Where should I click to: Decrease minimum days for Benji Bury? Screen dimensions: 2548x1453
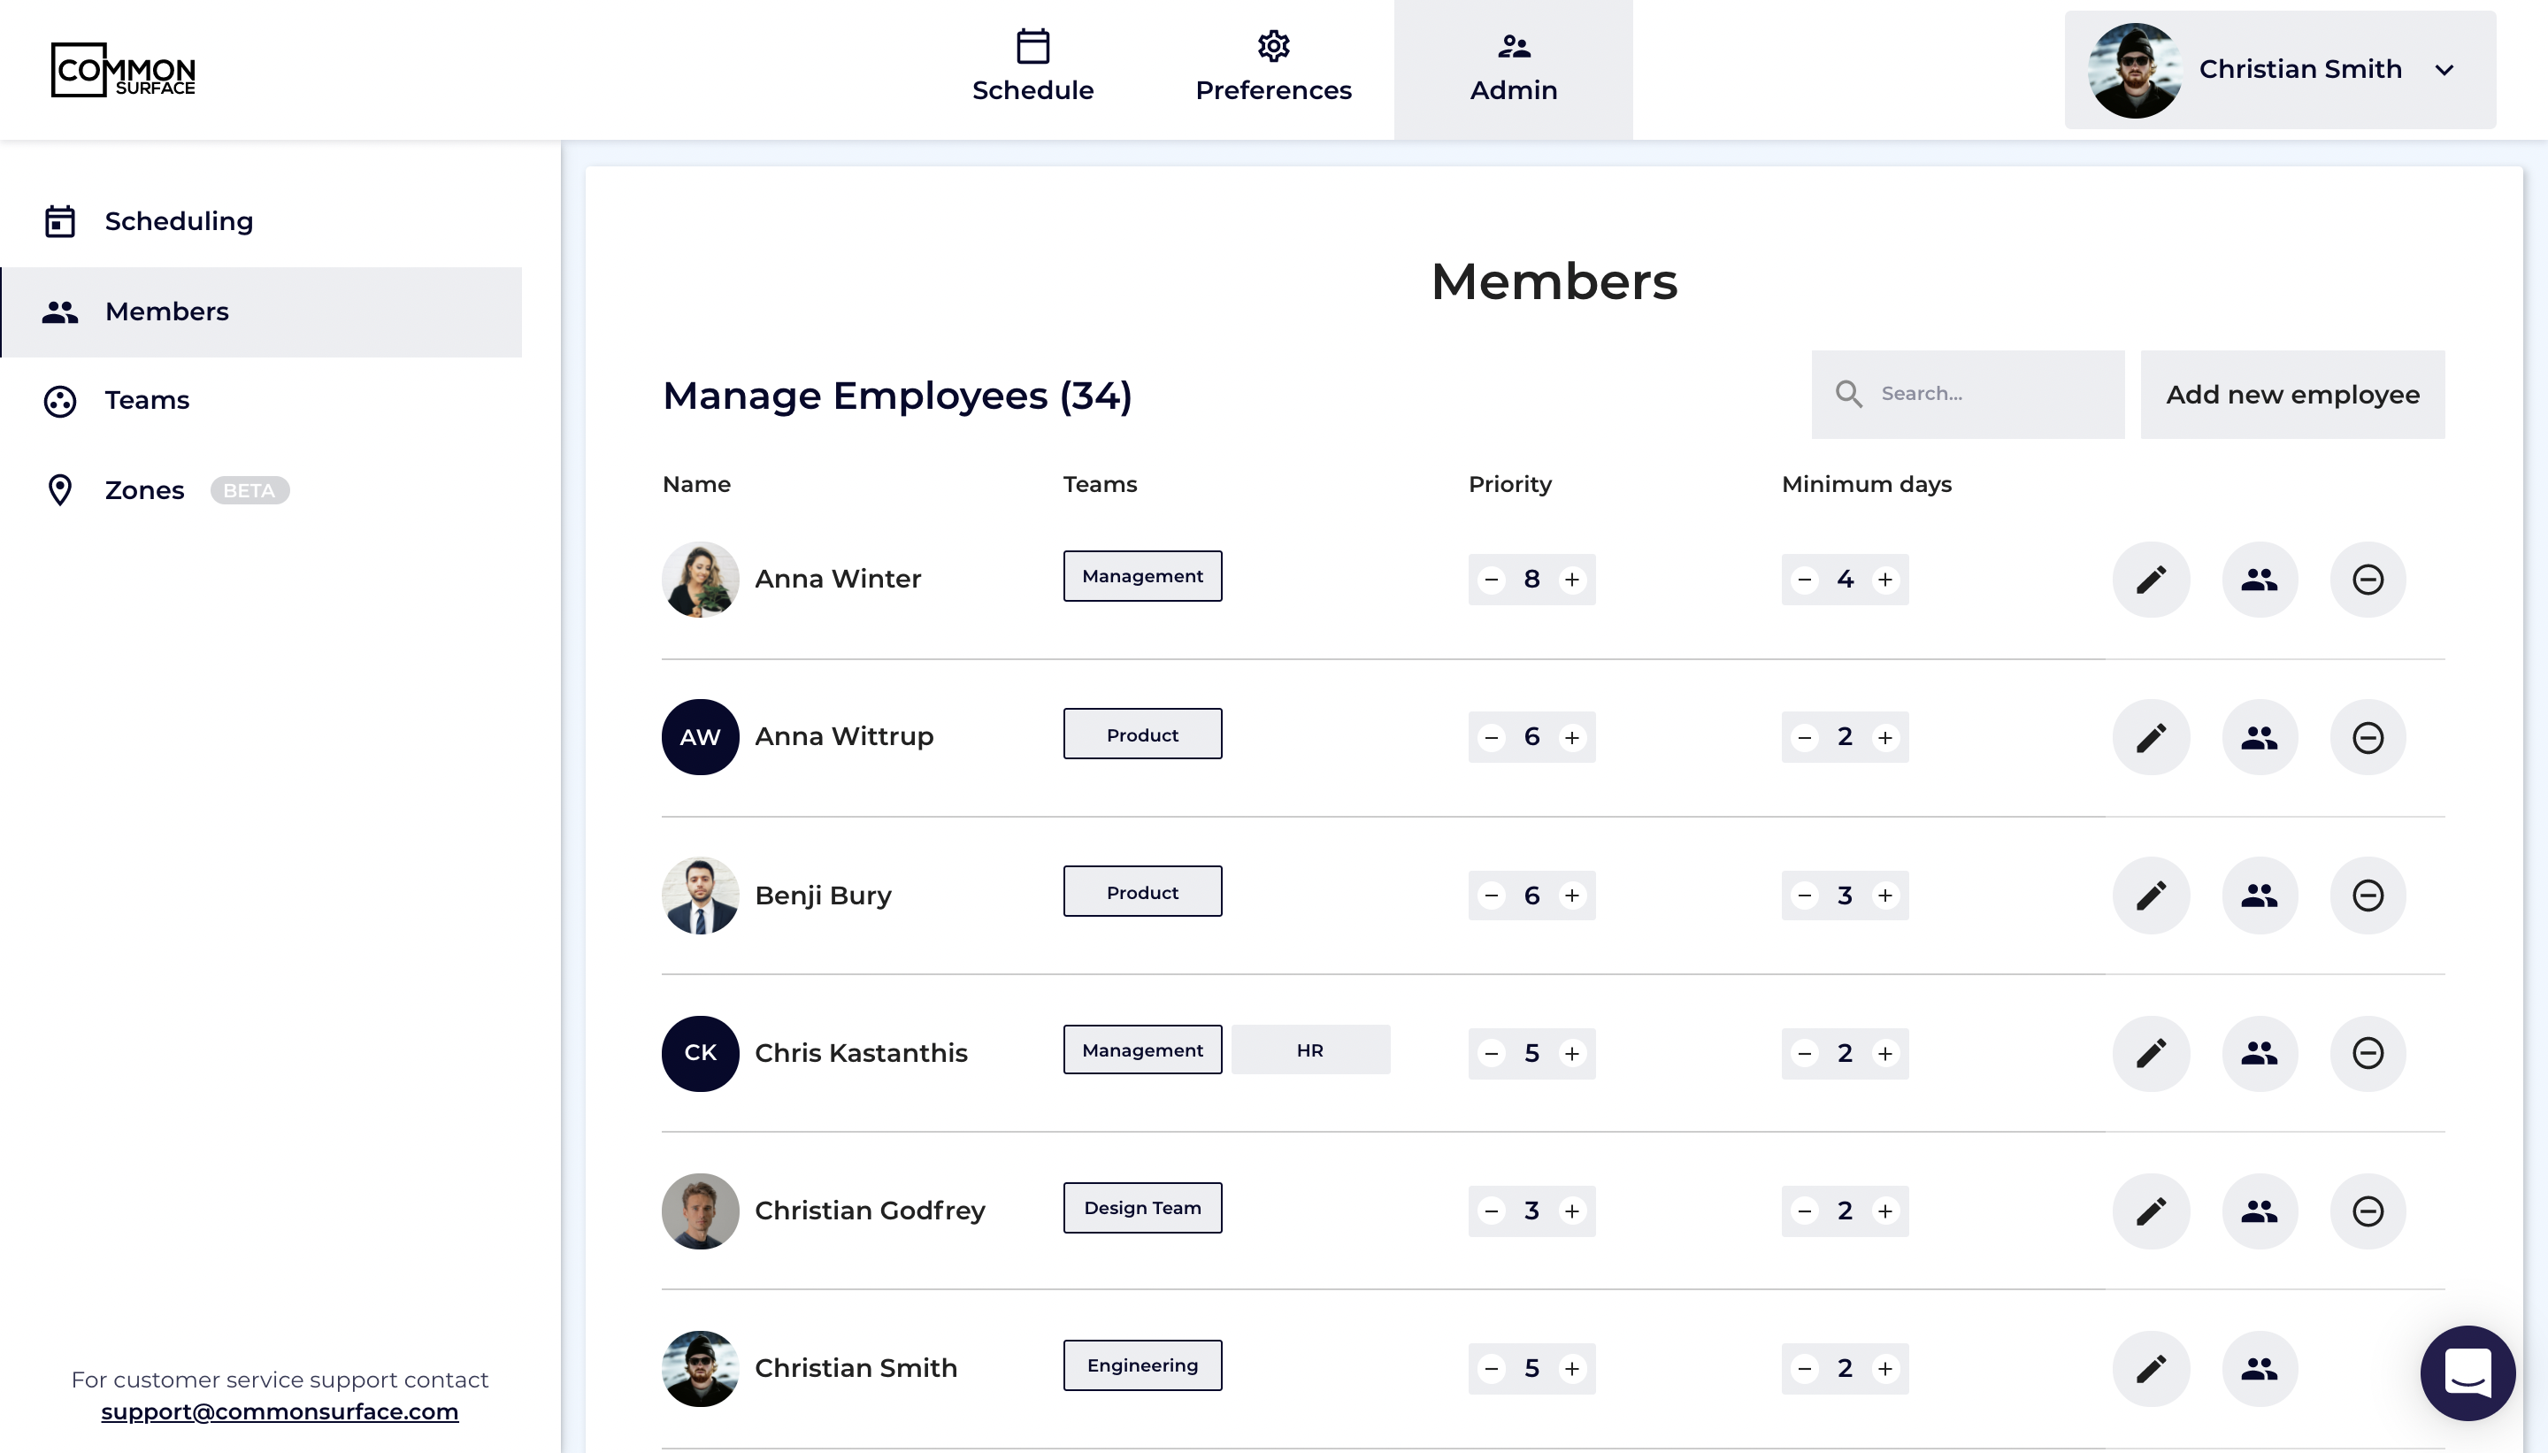(1805, 896)
